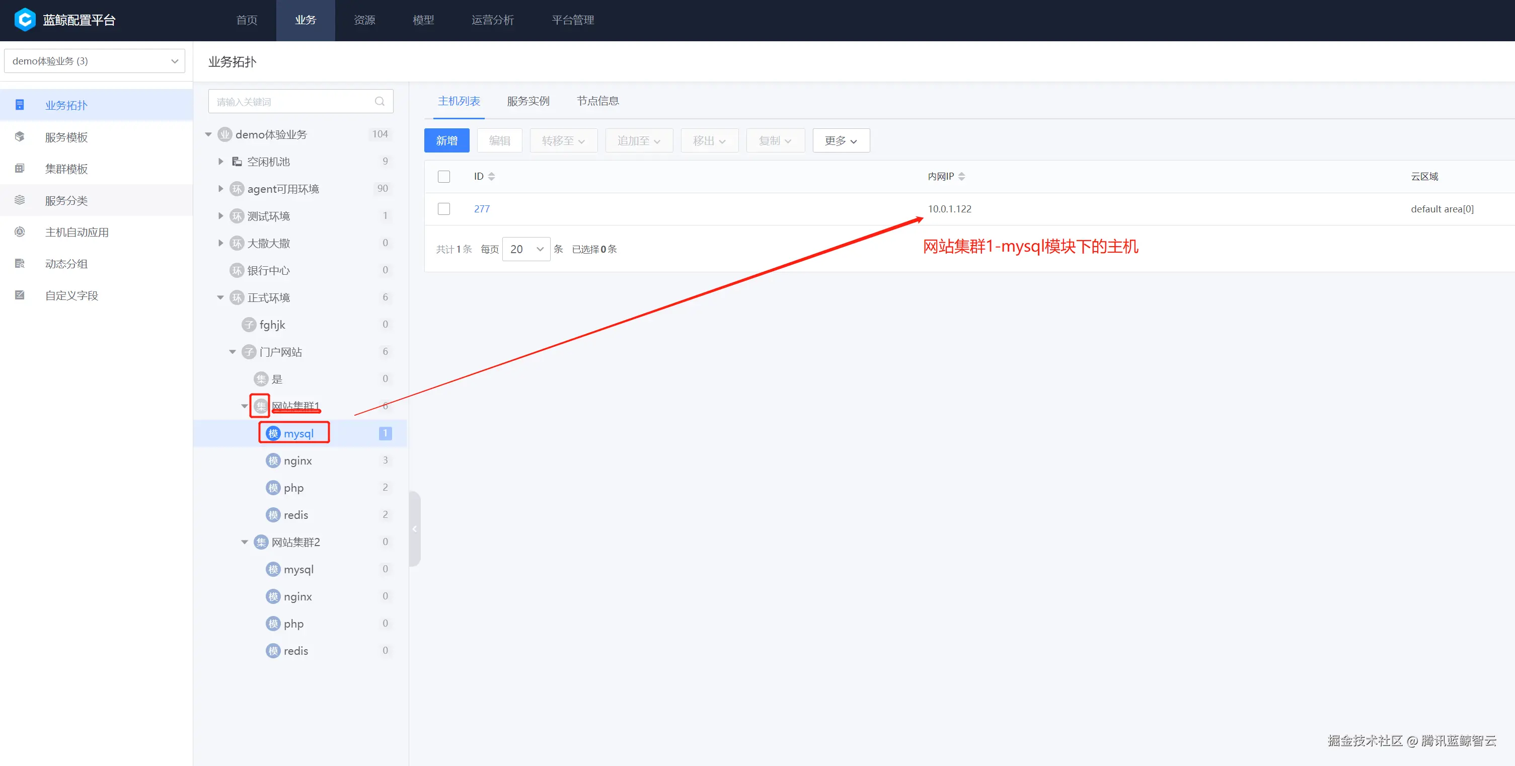Click the search magnifier in keyword box
This screenshot has width=1515, height=766.
tap(380, 102)
